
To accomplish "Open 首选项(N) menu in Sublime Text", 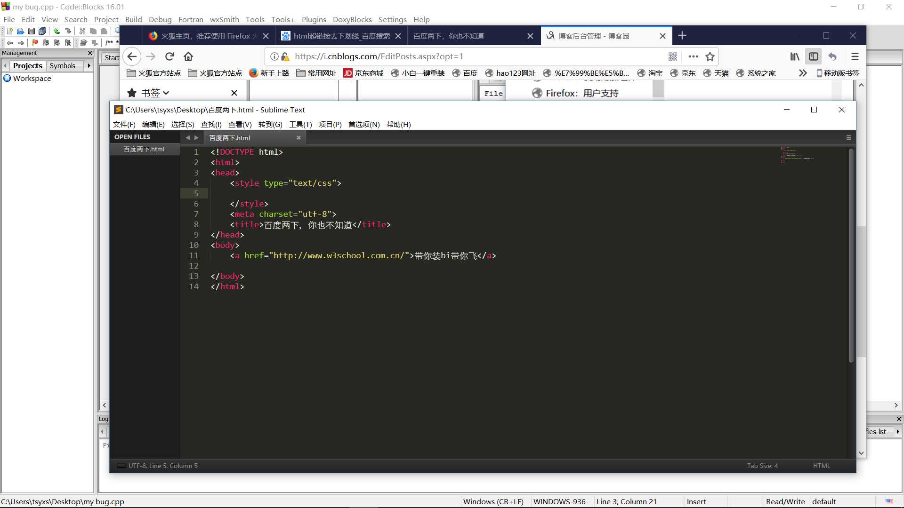I will click(364, 125).
